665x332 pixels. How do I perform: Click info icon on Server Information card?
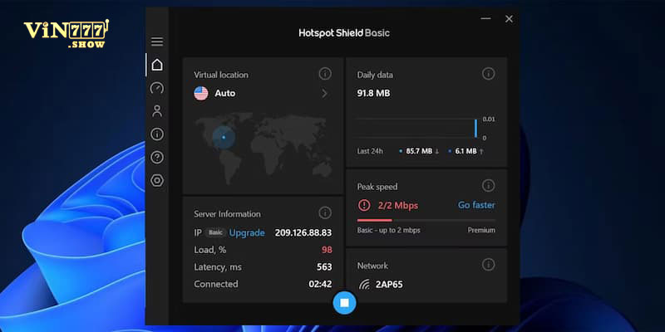(x=325, y=213)
